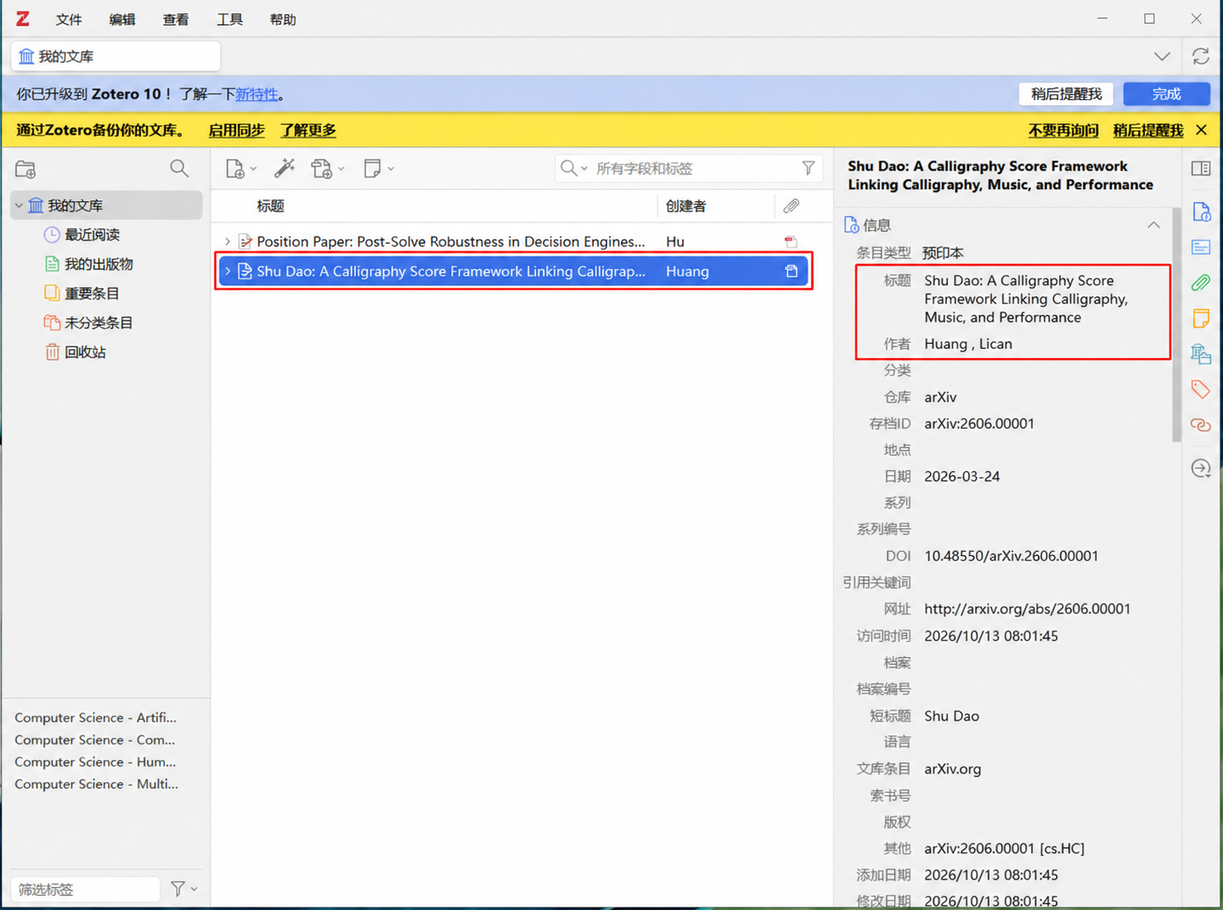
Task: Click the attachment column paperclip header
Action: 791,206
